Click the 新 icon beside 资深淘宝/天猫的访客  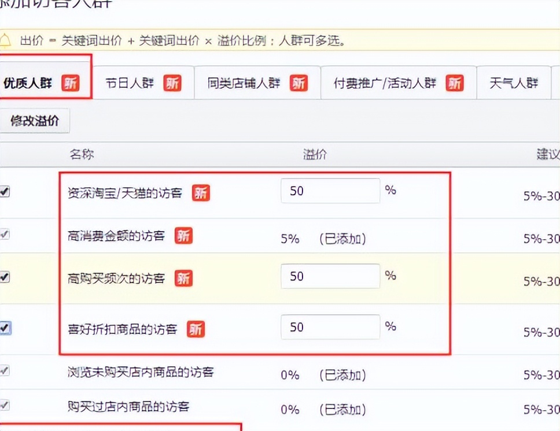coord(201,194)
